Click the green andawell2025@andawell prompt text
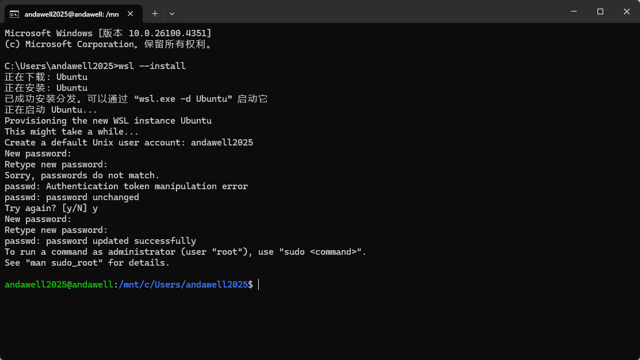The image size is (640, 360). (59, 285)
